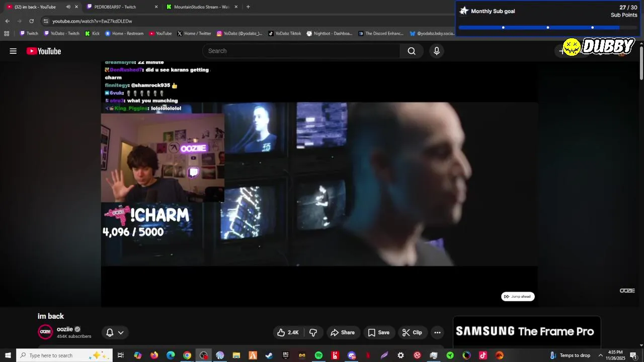Open the first Twitch bookmark

[x=29, y=34]
